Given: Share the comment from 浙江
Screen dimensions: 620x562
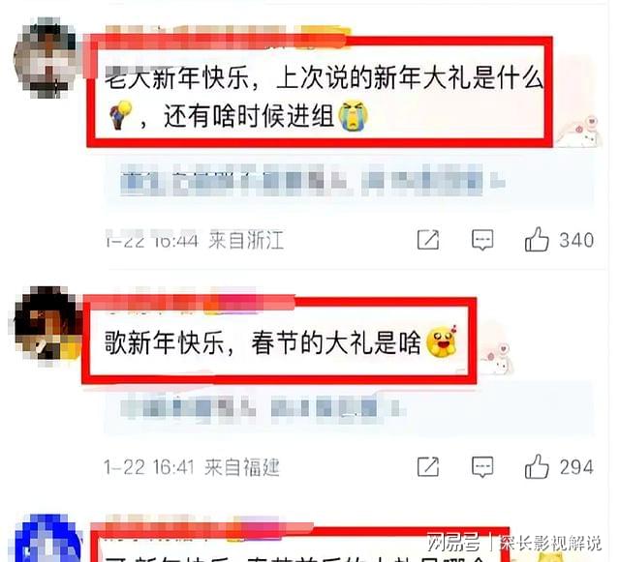Looking at the screenshot, I should pyautogui.click(x=428, y=239).
